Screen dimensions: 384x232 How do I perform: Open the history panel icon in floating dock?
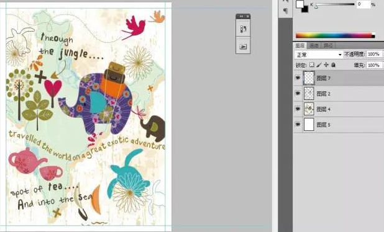[243, 29]
